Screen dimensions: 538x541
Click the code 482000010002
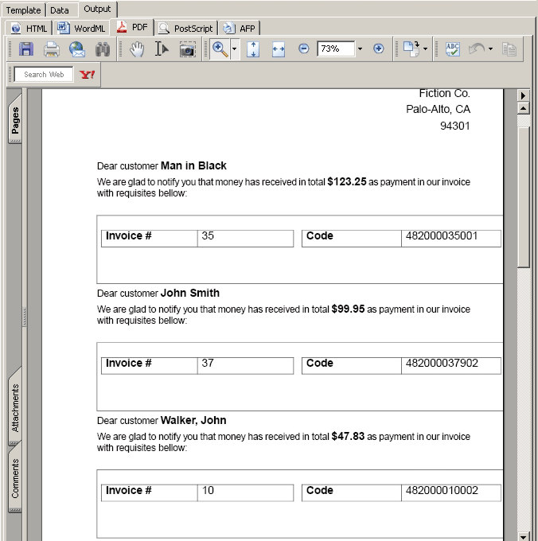[x=442, y=491]
